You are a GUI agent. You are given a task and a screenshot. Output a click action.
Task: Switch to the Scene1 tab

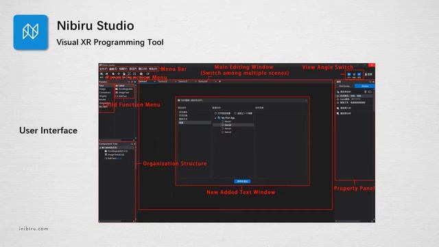[x=143, y=82]
